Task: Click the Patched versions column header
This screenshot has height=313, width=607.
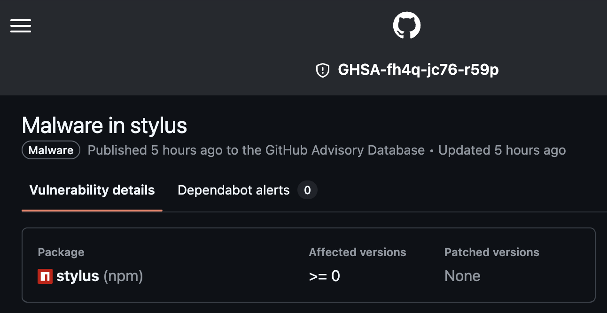Action: [x=491, y=252]
